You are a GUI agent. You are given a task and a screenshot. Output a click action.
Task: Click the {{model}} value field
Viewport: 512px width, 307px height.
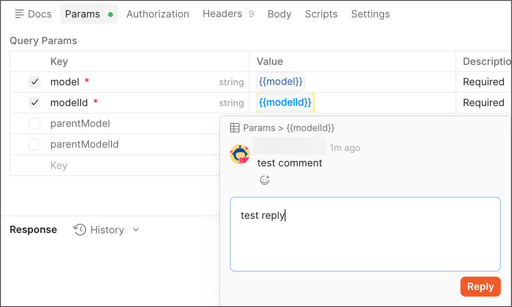[281, 82]
